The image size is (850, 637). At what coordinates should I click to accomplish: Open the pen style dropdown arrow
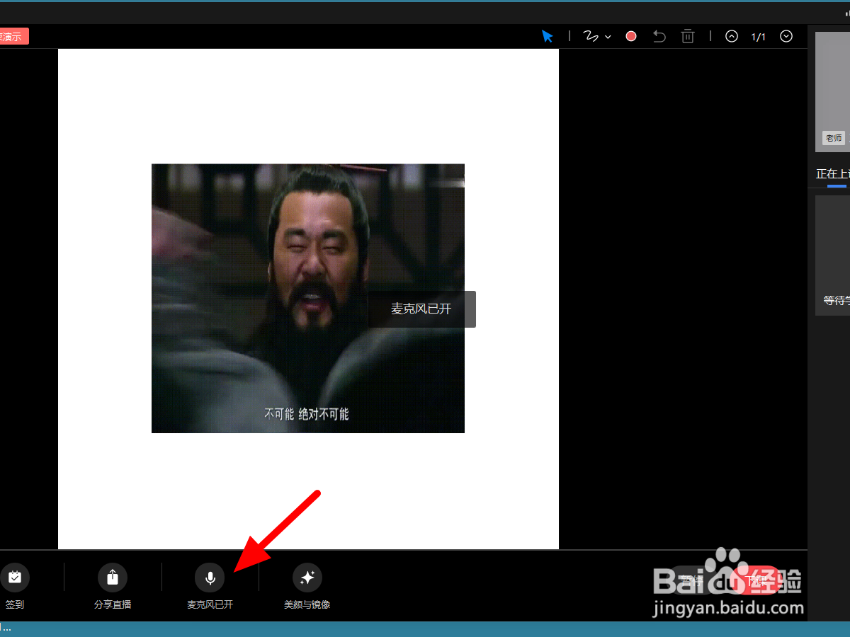608,37
